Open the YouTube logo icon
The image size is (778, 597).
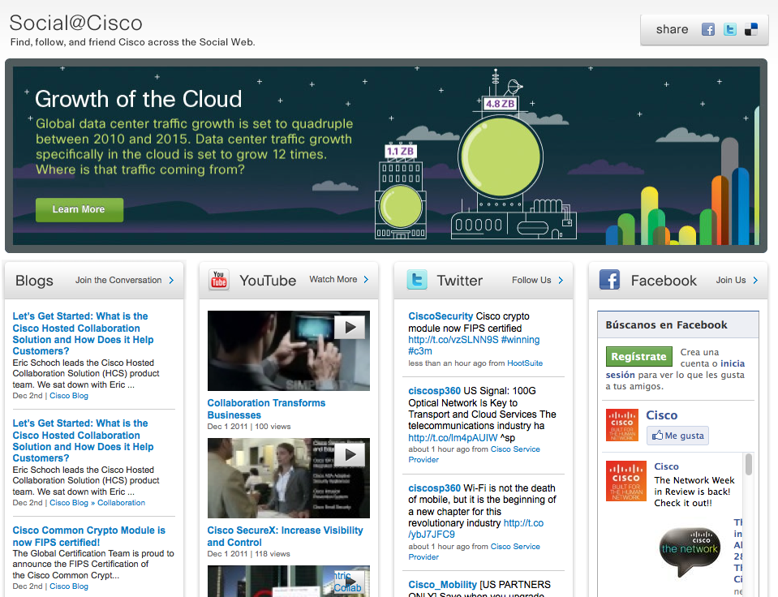pyautogui.click(x=219, y=280)
